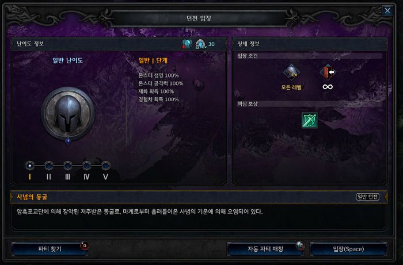Select difficulty stage III

67,166
